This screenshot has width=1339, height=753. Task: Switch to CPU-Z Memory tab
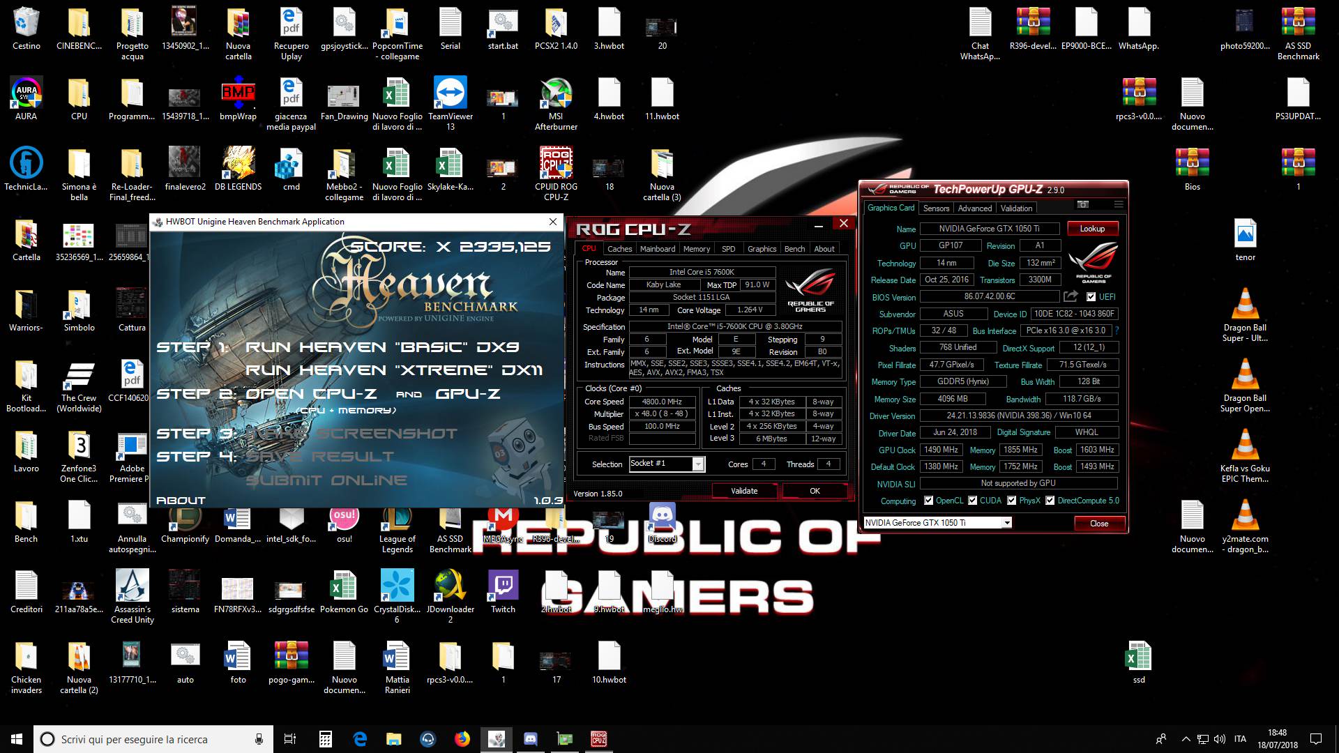[x=697, y=249]
